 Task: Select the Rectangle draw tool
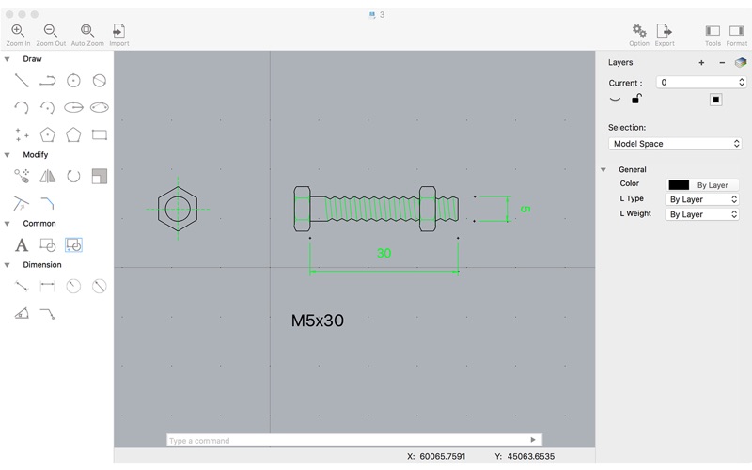tap(100, 134)
